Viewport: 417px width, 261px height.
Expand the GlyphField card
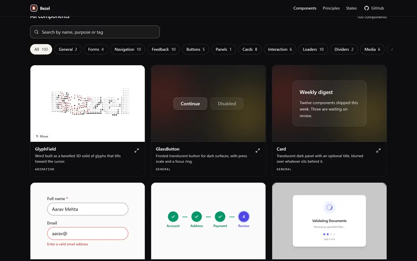tap(137, 151)
